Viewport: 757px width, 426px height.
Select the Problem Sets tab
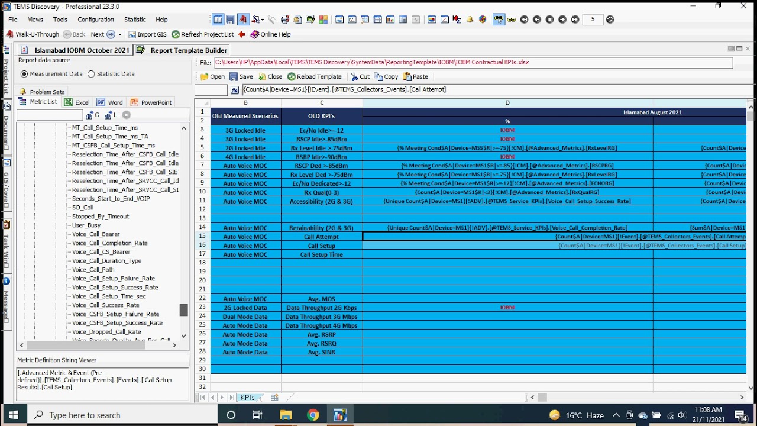click(x=42, y=92)
